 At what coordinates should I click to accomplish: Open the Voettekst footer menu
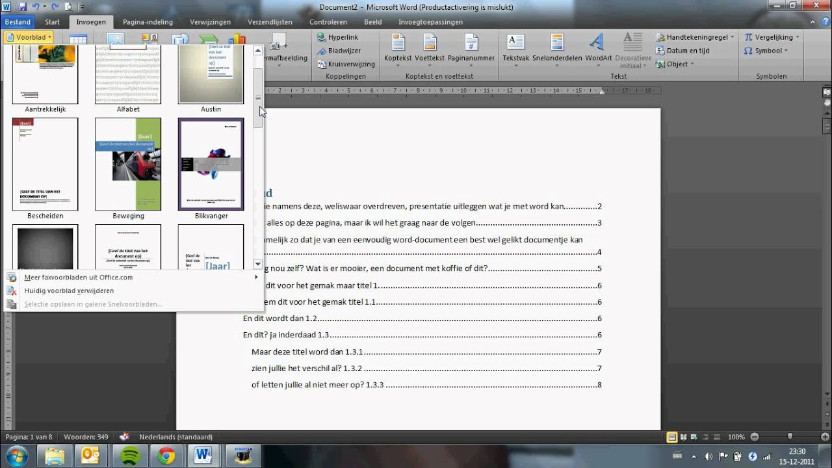(x=430, y=50)
